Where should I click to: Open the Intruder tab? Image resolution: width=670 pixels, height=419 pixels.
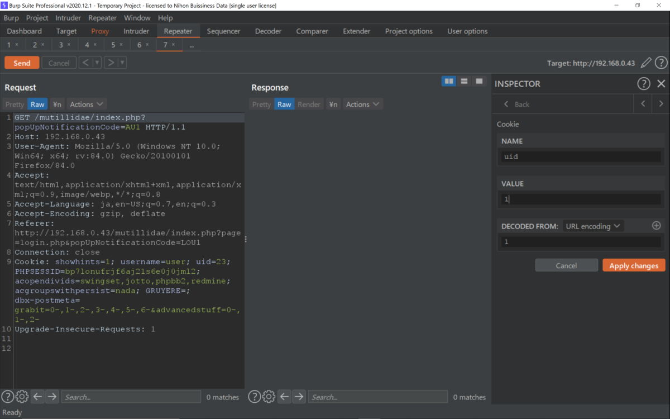pyautogui.click(x=136, y=31)
